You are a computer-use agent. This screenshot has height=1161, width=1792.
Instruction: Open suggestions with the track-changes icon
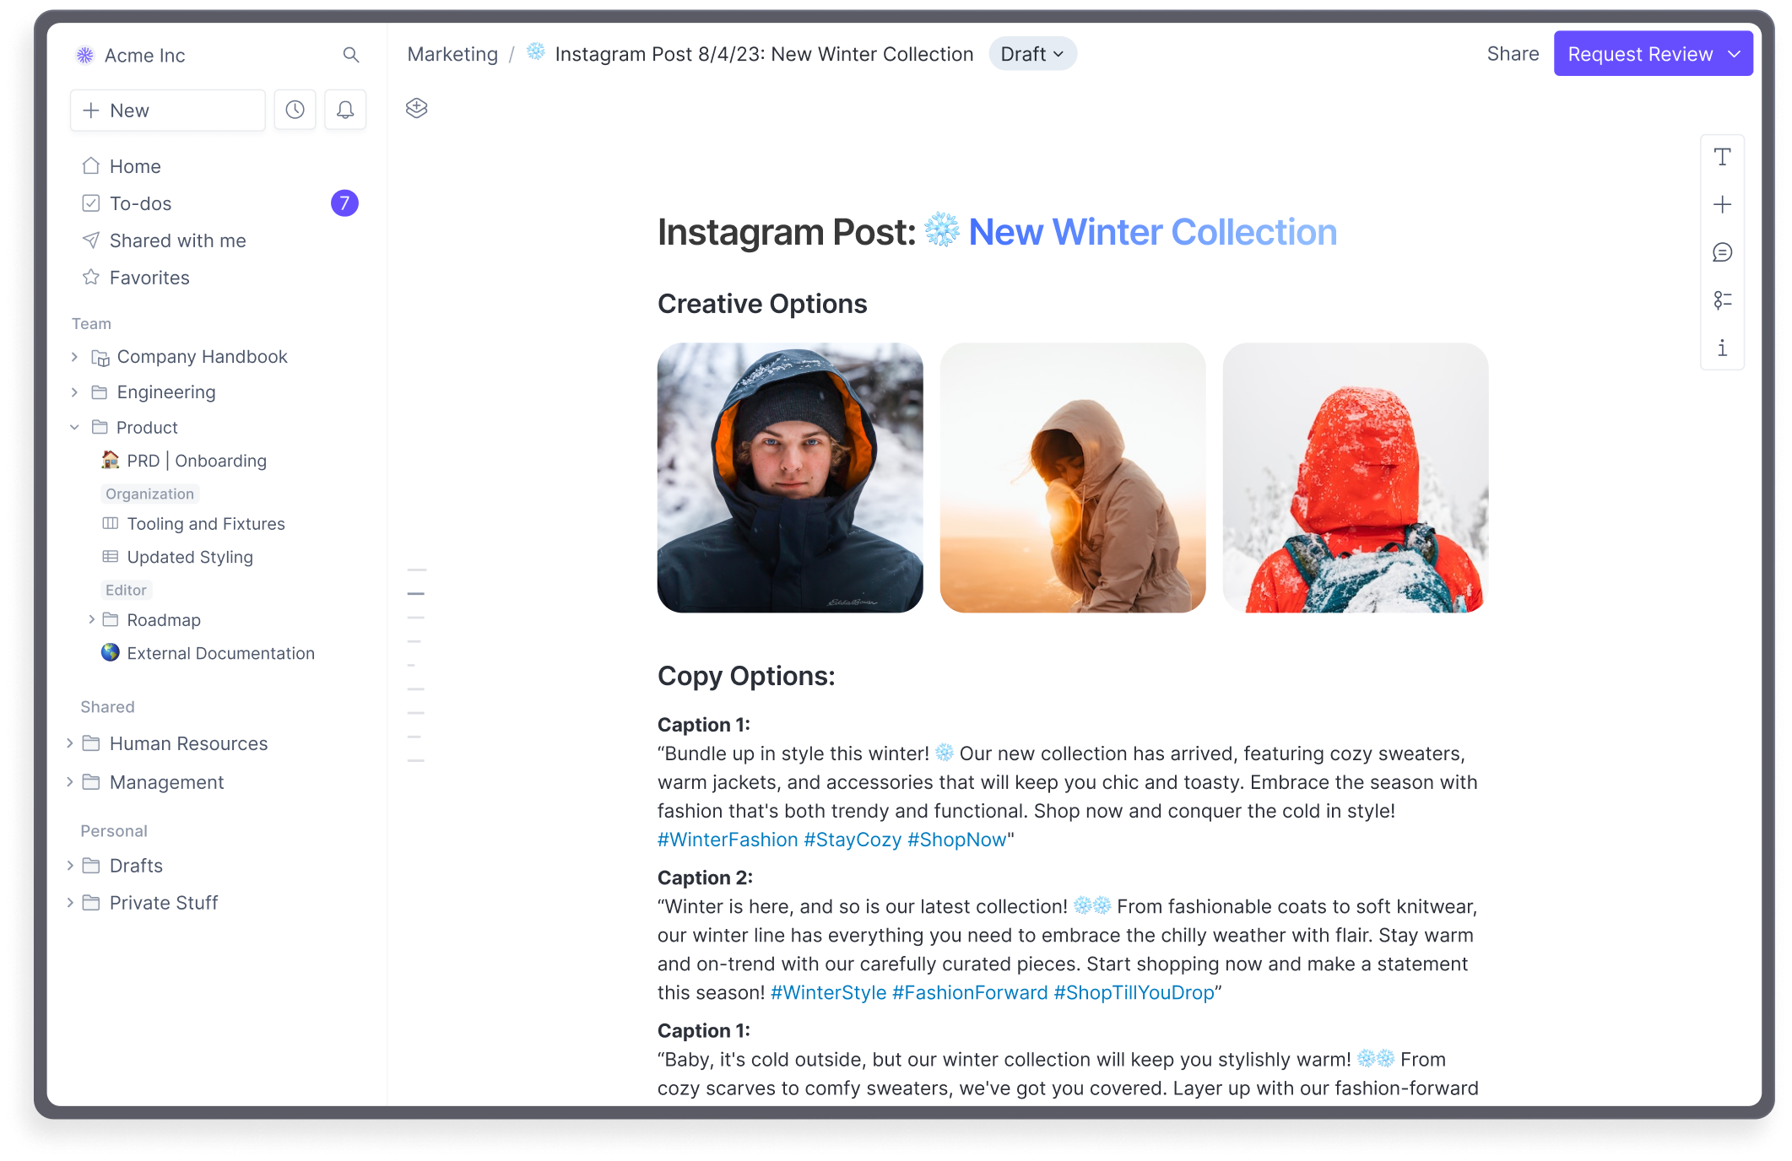pos(1722,300)
